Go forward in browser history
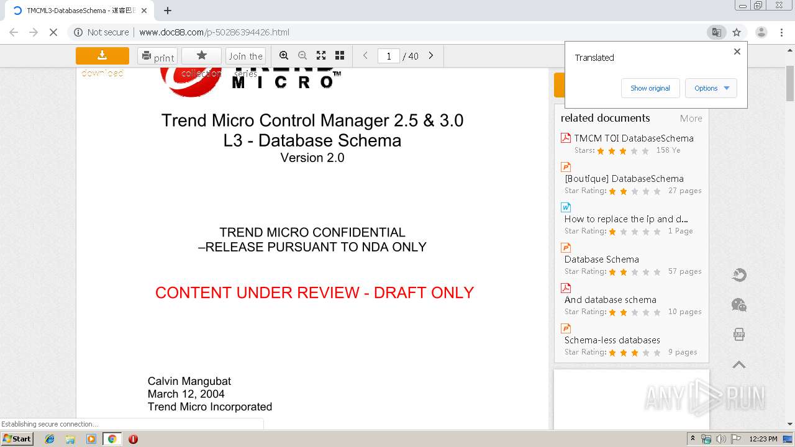Viewport: 795px width, 447px height. (x=34, y=32)
